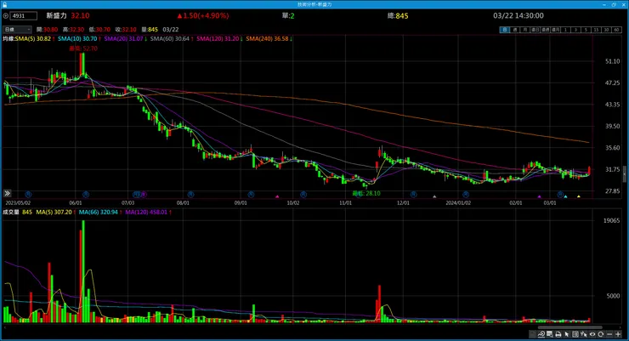Click the left arrow of horizontal scrollbar

4,327
